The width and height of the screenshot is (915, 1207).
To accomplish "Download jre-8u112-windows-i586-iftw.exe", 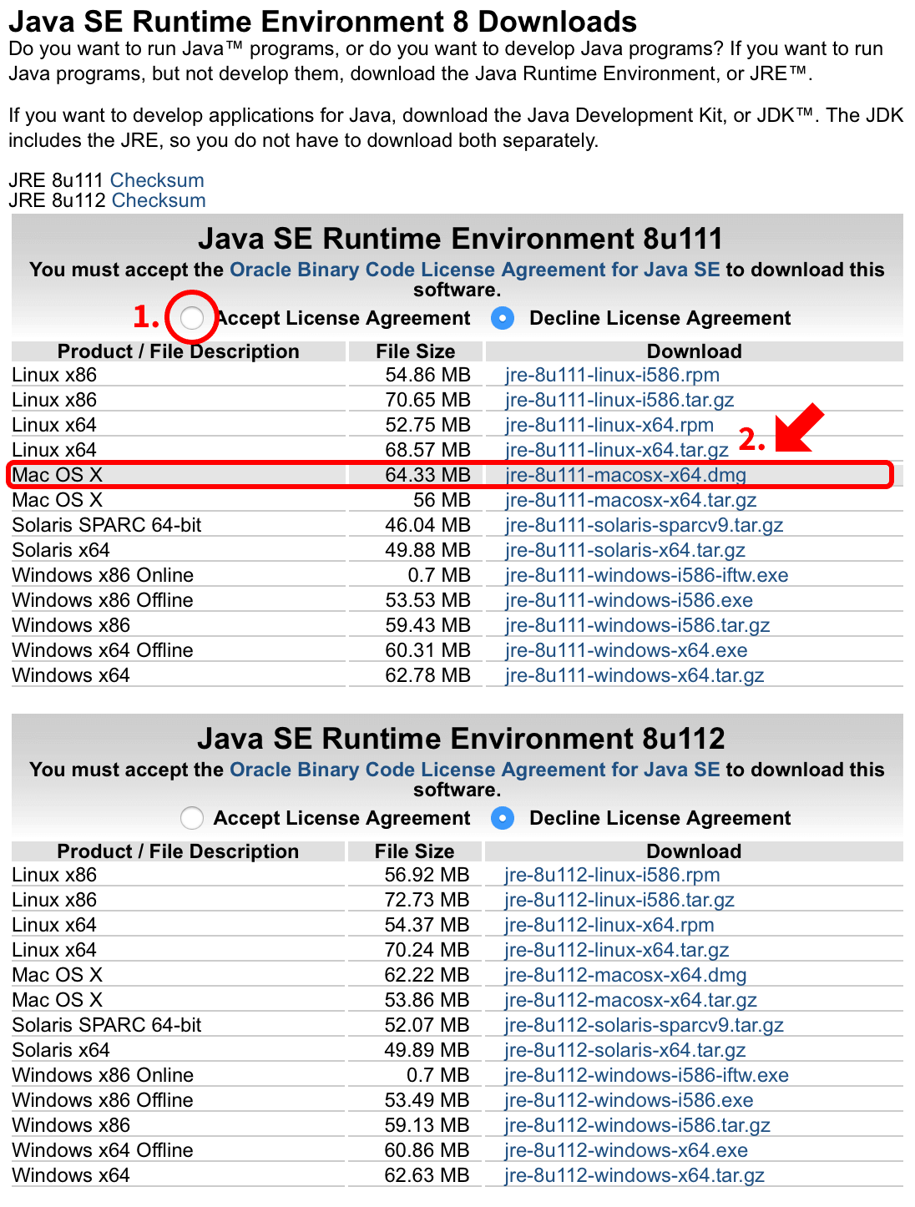I will (647, 1075).
